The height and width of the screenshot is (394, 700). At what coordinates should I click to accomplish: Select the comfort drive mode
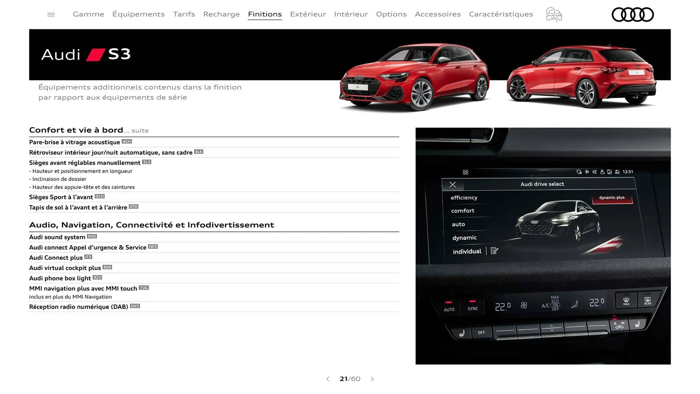coord(463,211)
